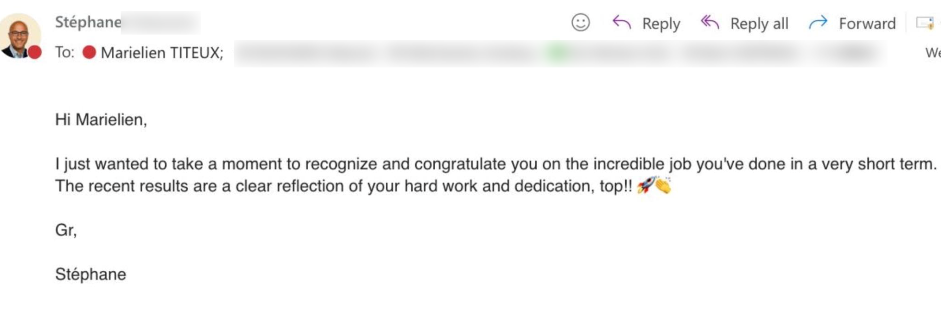
Task: Click the Forward text label
Action: [867, 24]
